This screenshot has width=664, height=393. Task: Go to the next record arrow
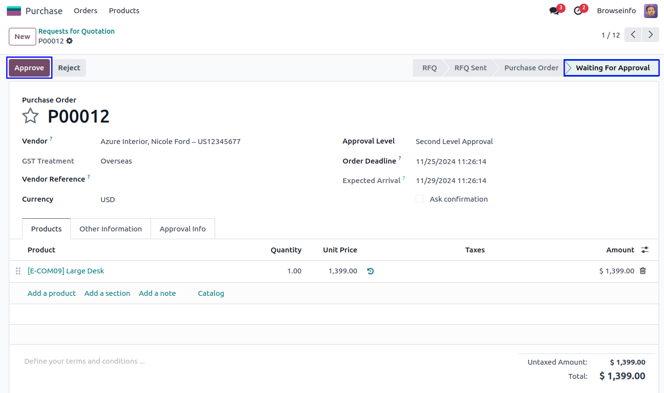650,35
